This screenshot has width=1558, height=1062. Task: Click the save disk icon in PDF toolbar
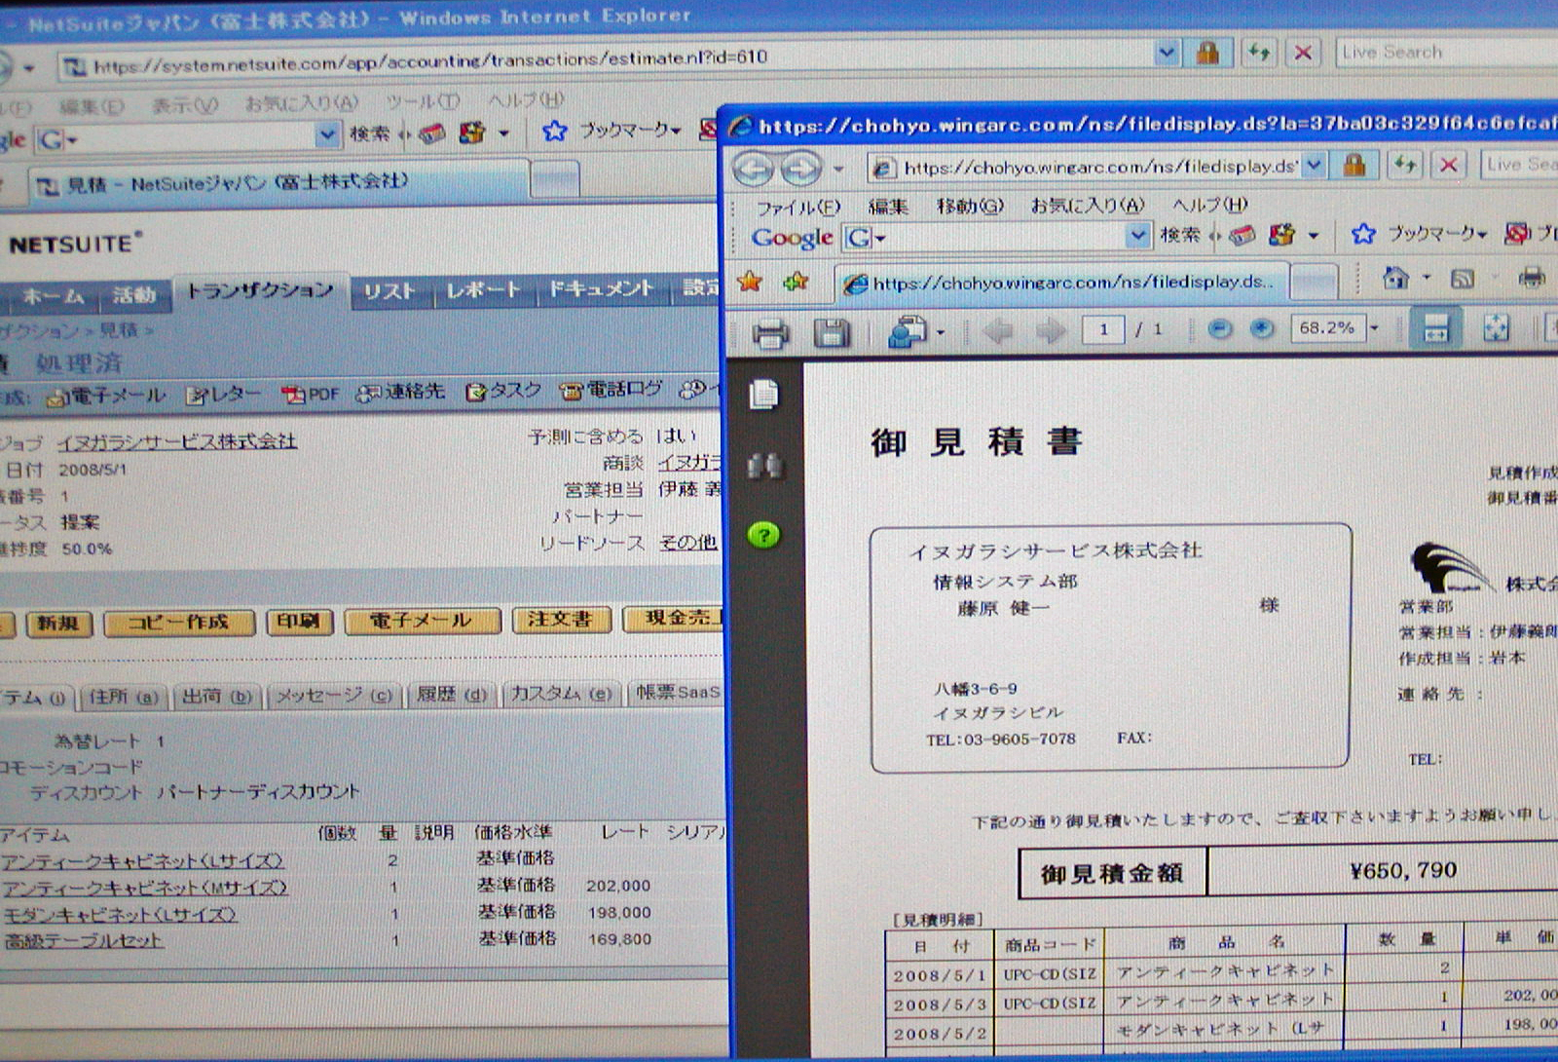click(x=831, y=332)
